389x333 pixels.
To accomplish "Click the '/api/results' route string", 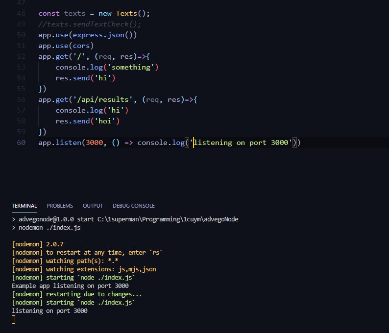I will coord(103,100).
